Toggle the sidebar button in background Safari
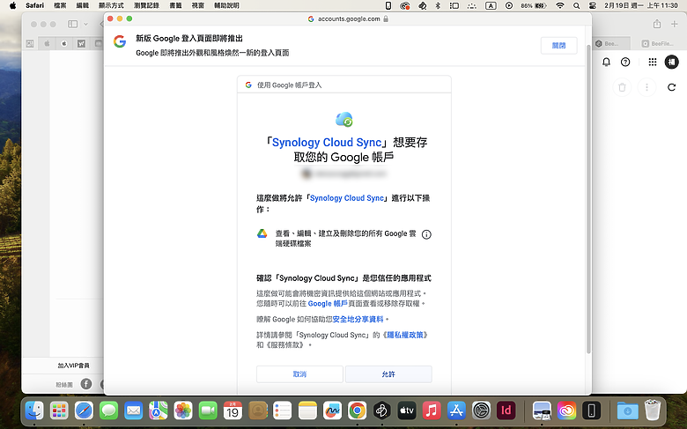The width and height of the screenshot is (687, 429). coord(73,24)
